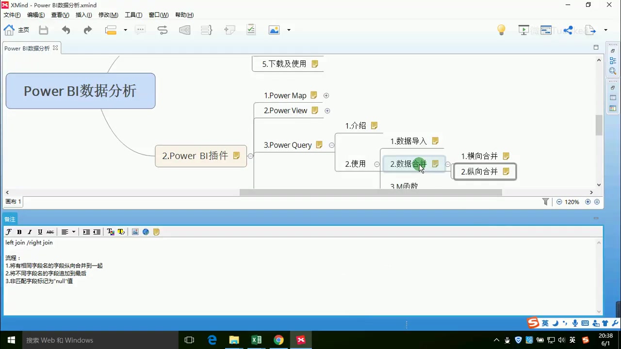Open the text alignment dropdown
This screenshot has height=349, width=621.
tap(73, 232)
